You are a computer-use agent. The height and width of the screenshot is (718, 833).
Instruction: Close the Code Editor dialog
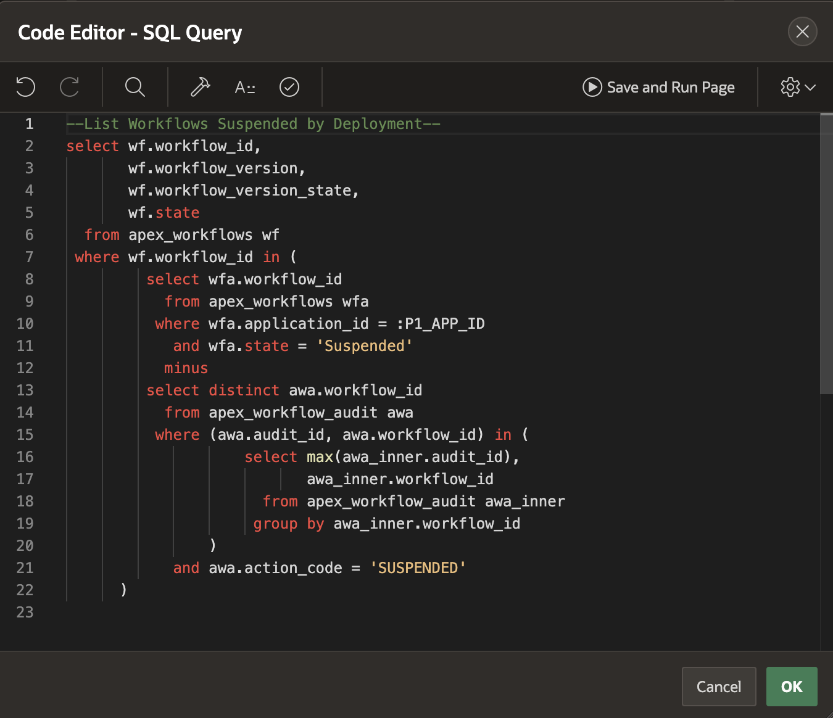tap(803, 31)
